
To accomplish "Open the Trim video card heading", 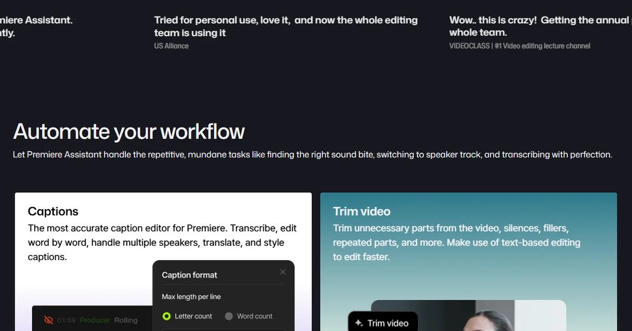I will point(362,211).
